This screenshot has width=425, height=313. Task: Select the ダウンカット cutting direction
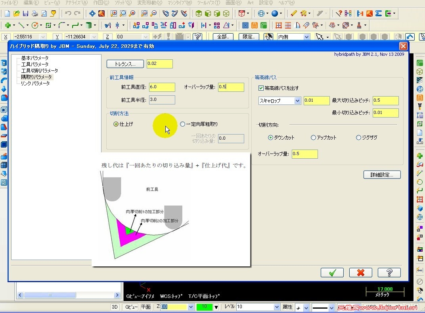click(x=270, y=137)
